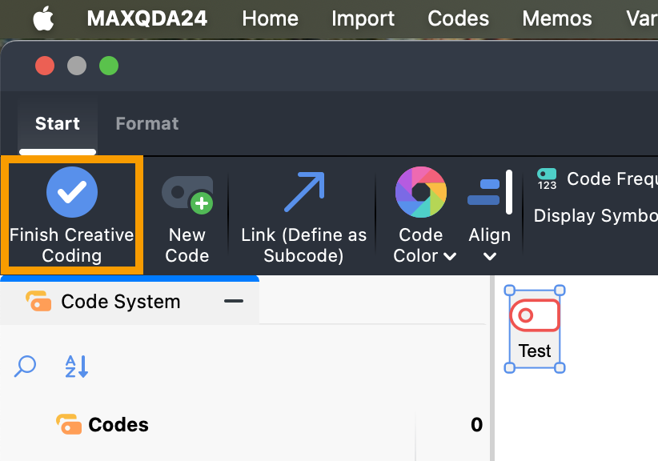
Task: Sort codes alphabetically with A-Z icon
Action: click(76, 367)
